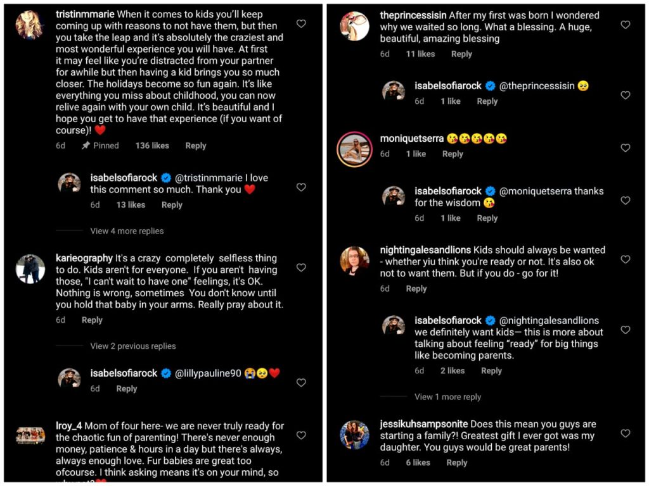Reply to jessikuhsampsonite's comment
The width and height of the screenshot is (649, 486).
click(456, 463)
